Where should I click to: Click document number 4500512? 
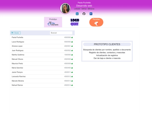coord(68,77)
